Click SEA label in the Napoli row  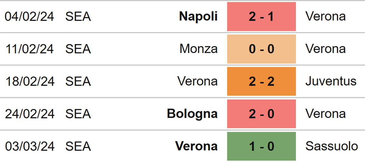[x=78, y=17]
